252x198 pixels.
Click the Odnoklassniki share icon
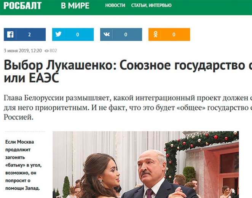click(x=155, y=34)
